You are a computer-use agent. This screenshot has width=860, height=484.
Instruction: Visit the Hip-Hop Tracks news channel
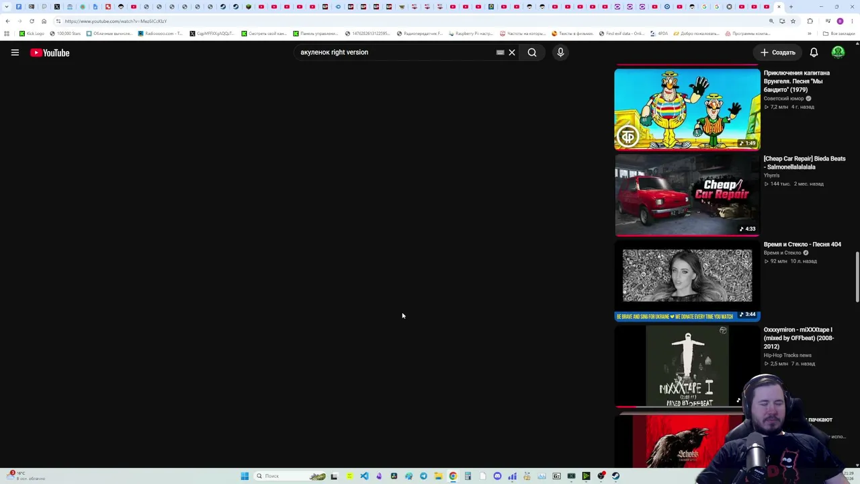(x=787, y=356)
